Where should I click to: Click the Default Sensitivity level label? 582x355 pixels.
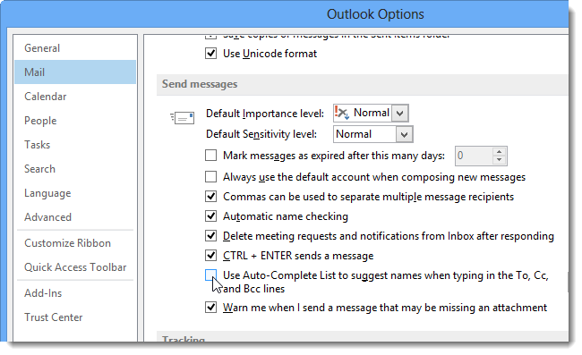click(x=261, y=134)
